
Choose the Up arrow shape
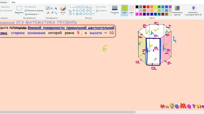(x=91, y=10)
